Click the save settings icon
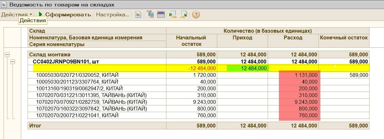 [x=184, y=14]
